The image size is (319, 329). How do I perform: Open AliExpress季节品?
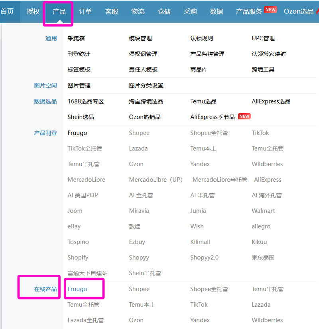[x=213, y=117]
